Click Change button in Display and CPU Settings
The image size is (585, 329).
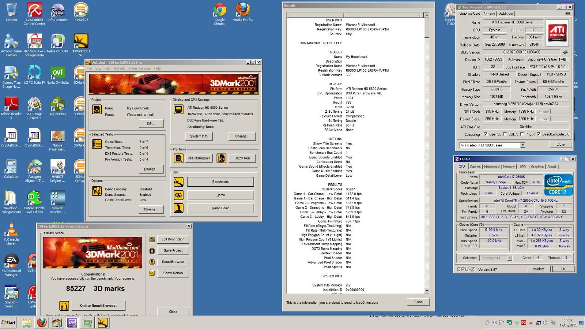coord(242,136)
